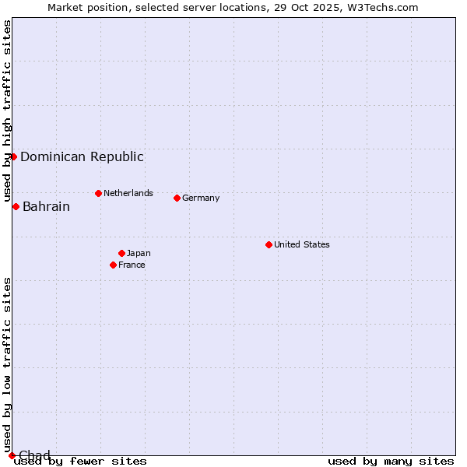Select the "France" label text

click(x=132, y=265)
